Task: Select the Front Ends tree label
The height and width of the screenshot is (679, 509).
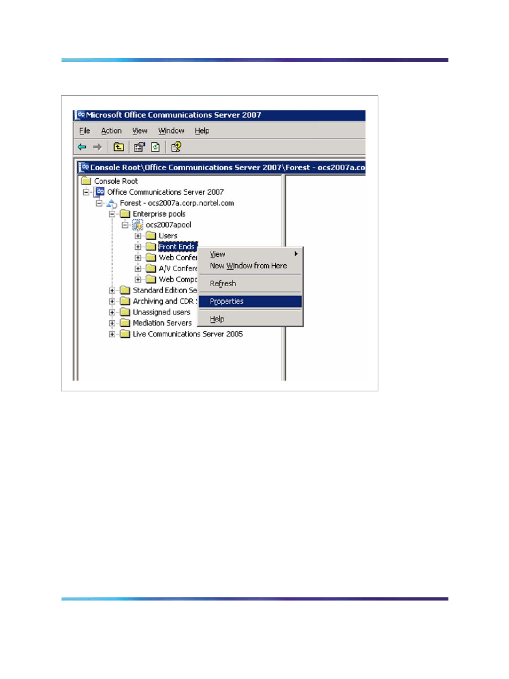Action: (177, 247)
